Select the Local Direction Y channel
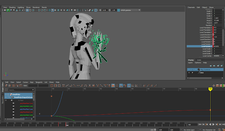 click(x=206, y=37)
